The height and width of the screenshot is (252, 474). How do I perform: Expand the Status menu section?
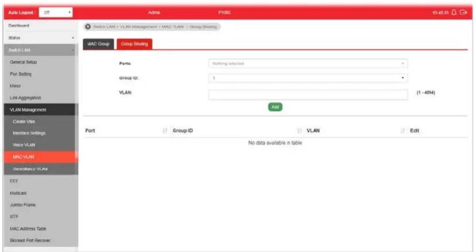point(41,38)
